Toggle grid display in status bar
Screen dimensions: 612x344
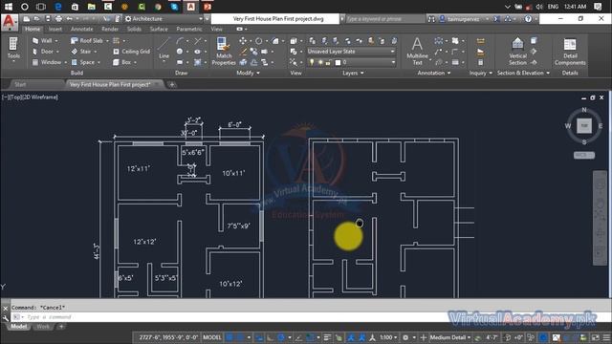(230, 337)
